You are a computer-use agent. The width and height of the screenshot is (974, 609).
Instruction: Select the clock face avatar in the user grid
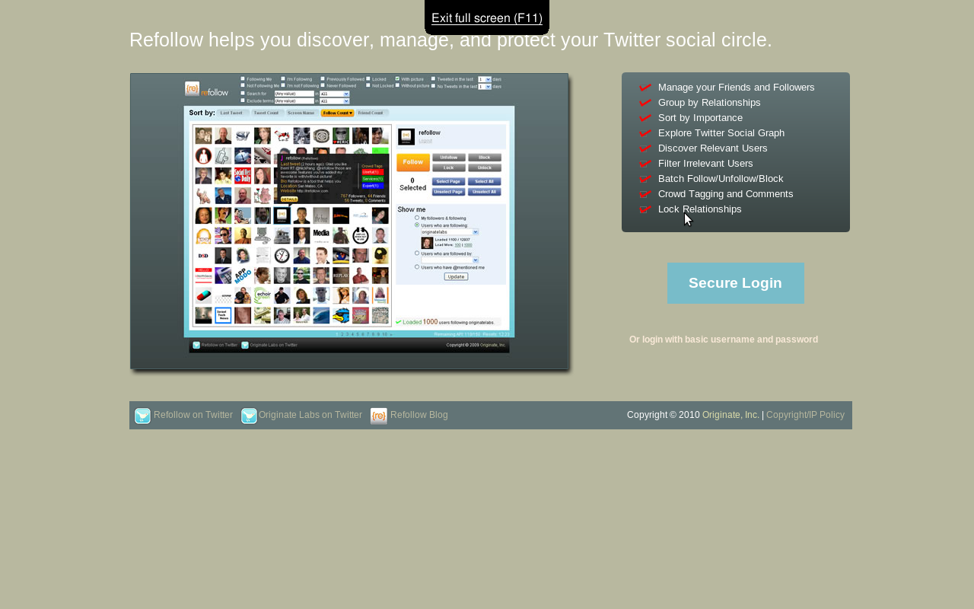pos(282,255)
